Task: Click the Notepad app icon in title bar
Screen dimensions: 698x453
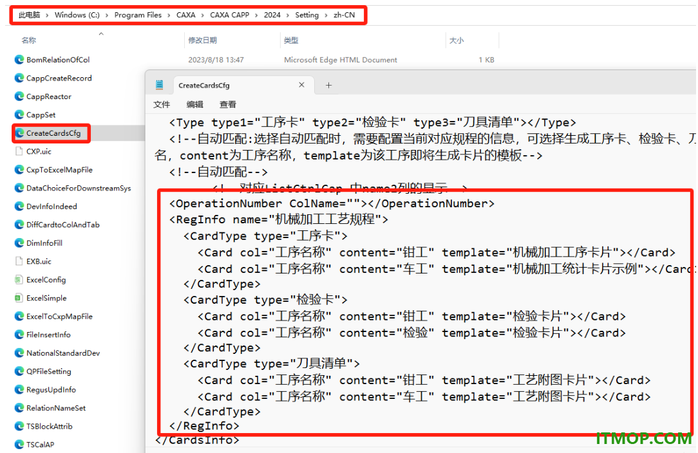Action: 159,85
